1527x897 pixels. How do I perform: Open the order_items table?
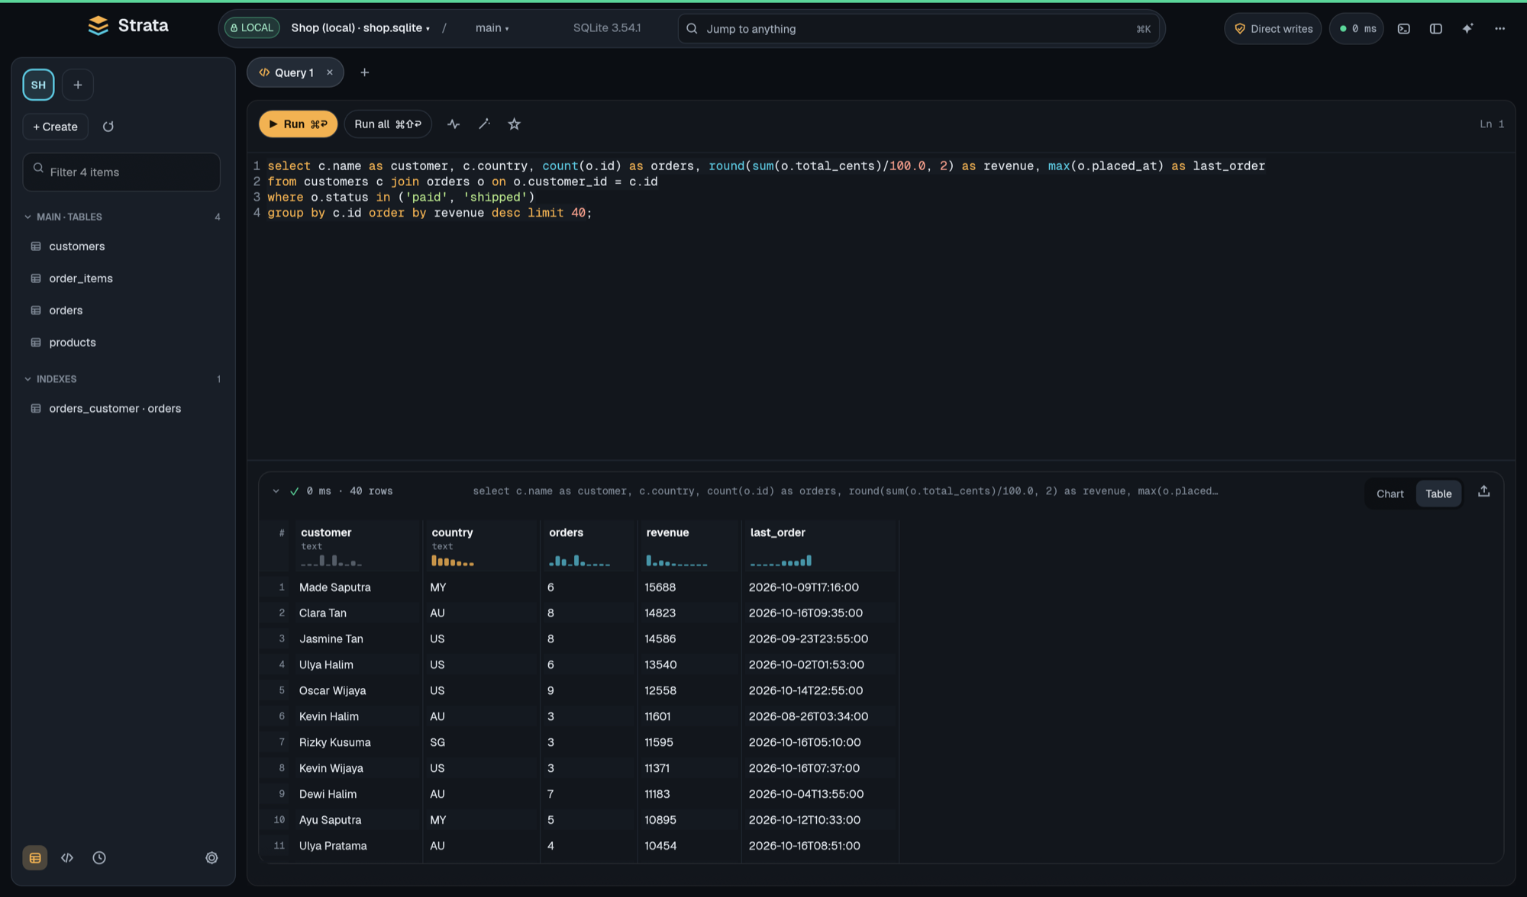pos(122,278)
